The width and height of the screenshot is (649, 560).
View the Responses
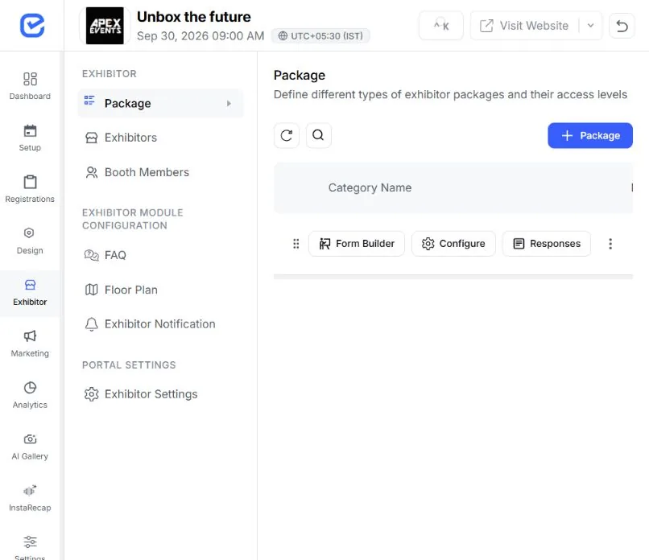click(x=547, y=244)
